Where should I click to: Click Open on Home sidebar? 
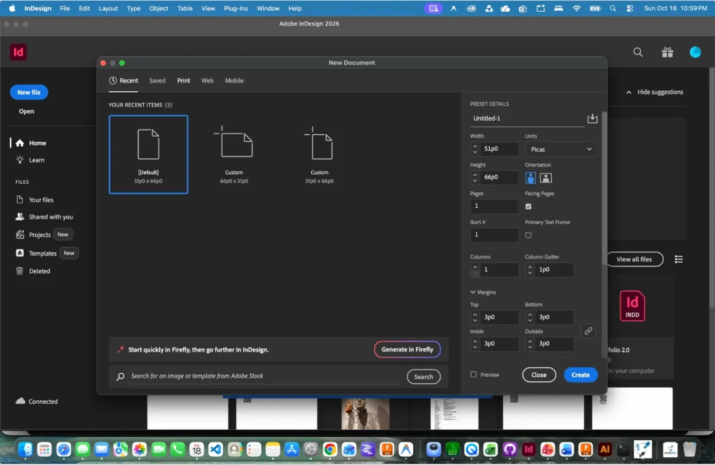[x=27, y=111]
